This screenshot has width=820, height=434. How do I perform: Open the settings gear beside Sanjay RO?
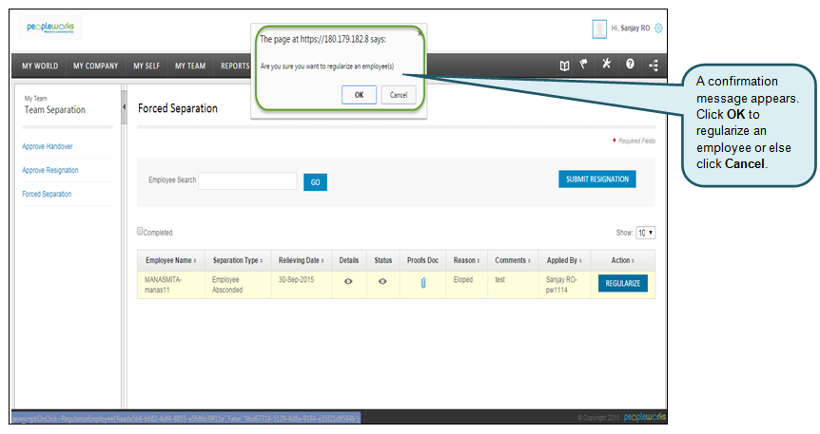point(658,28)
